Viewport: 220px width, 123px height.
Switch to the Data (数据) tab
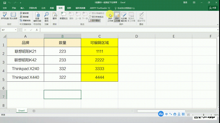coord(52,8)
